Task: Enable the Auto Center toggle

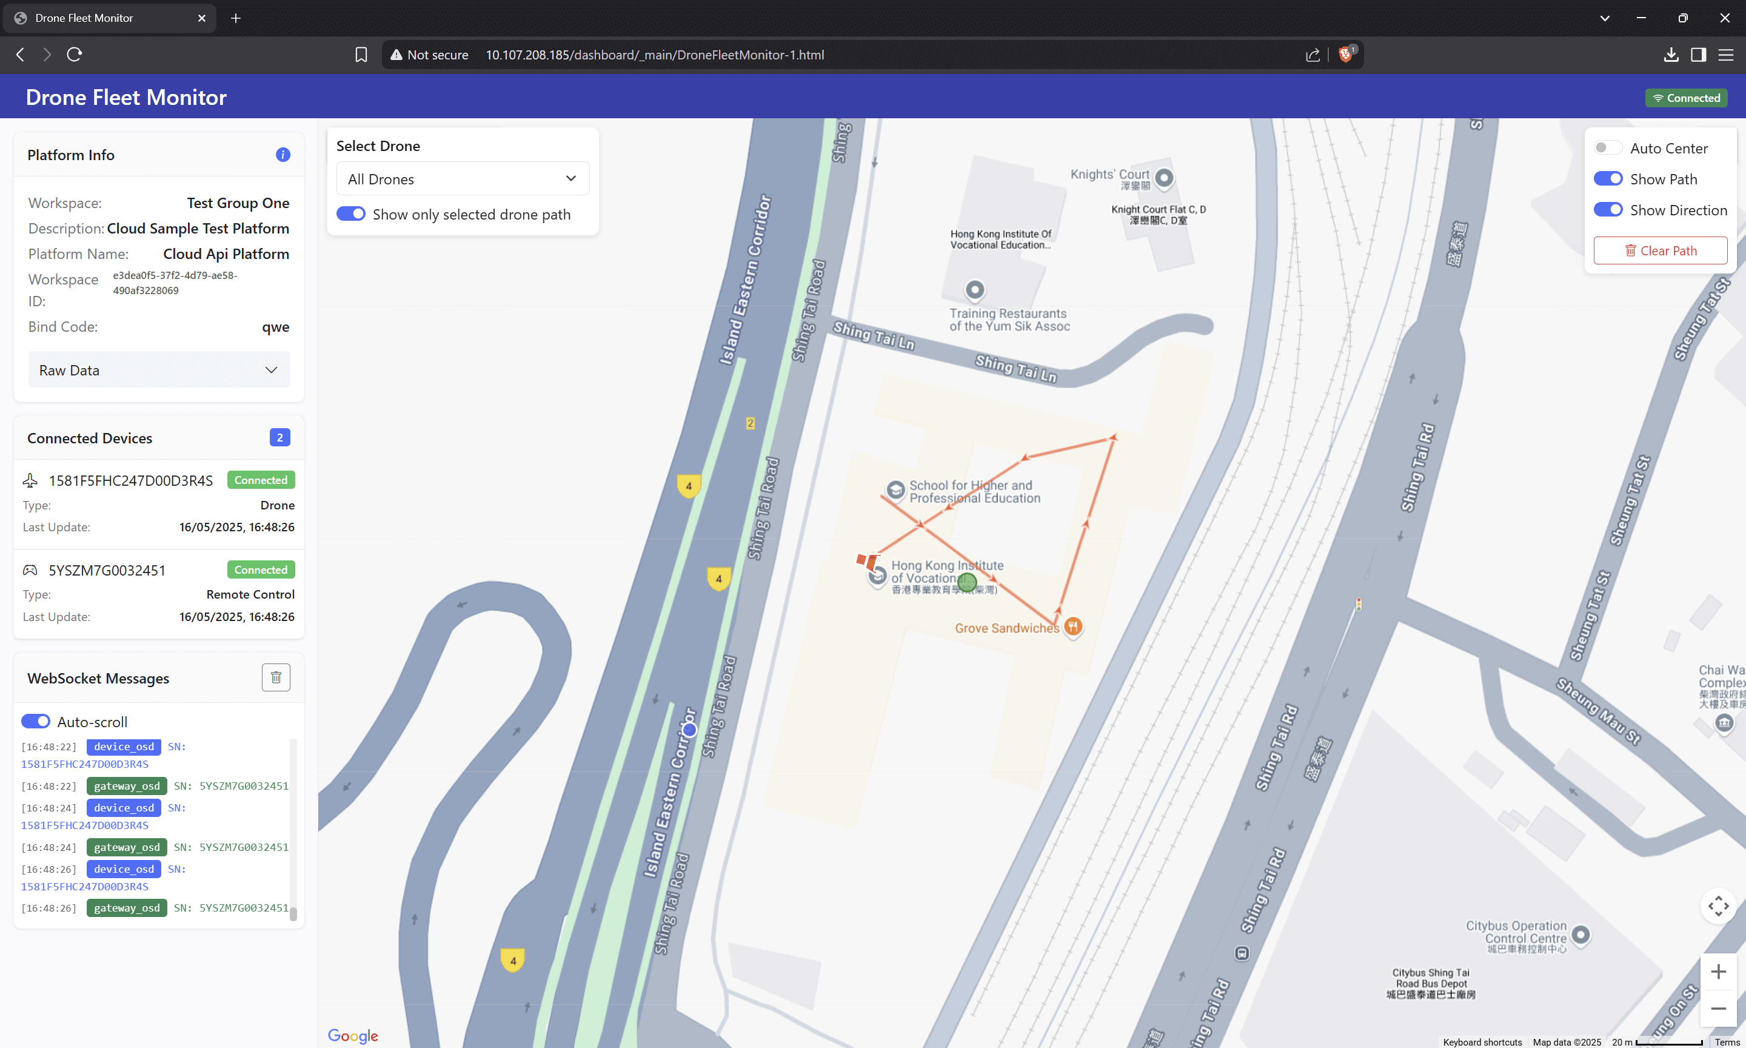Action: [1607, 147]
